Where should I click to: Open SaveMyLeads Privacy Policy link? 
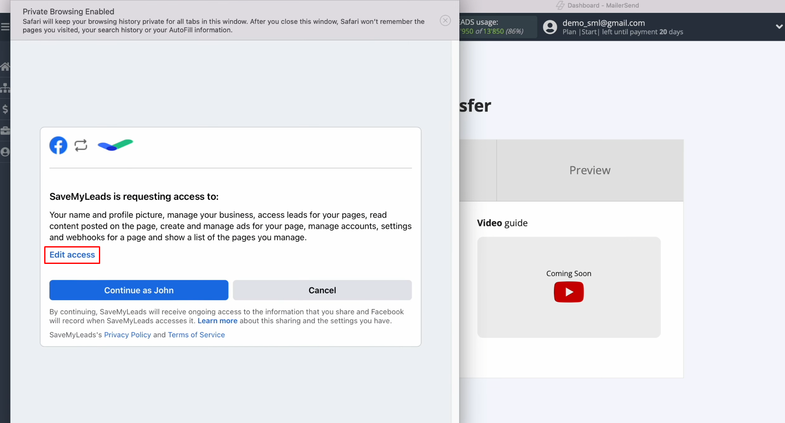point(128,335)
